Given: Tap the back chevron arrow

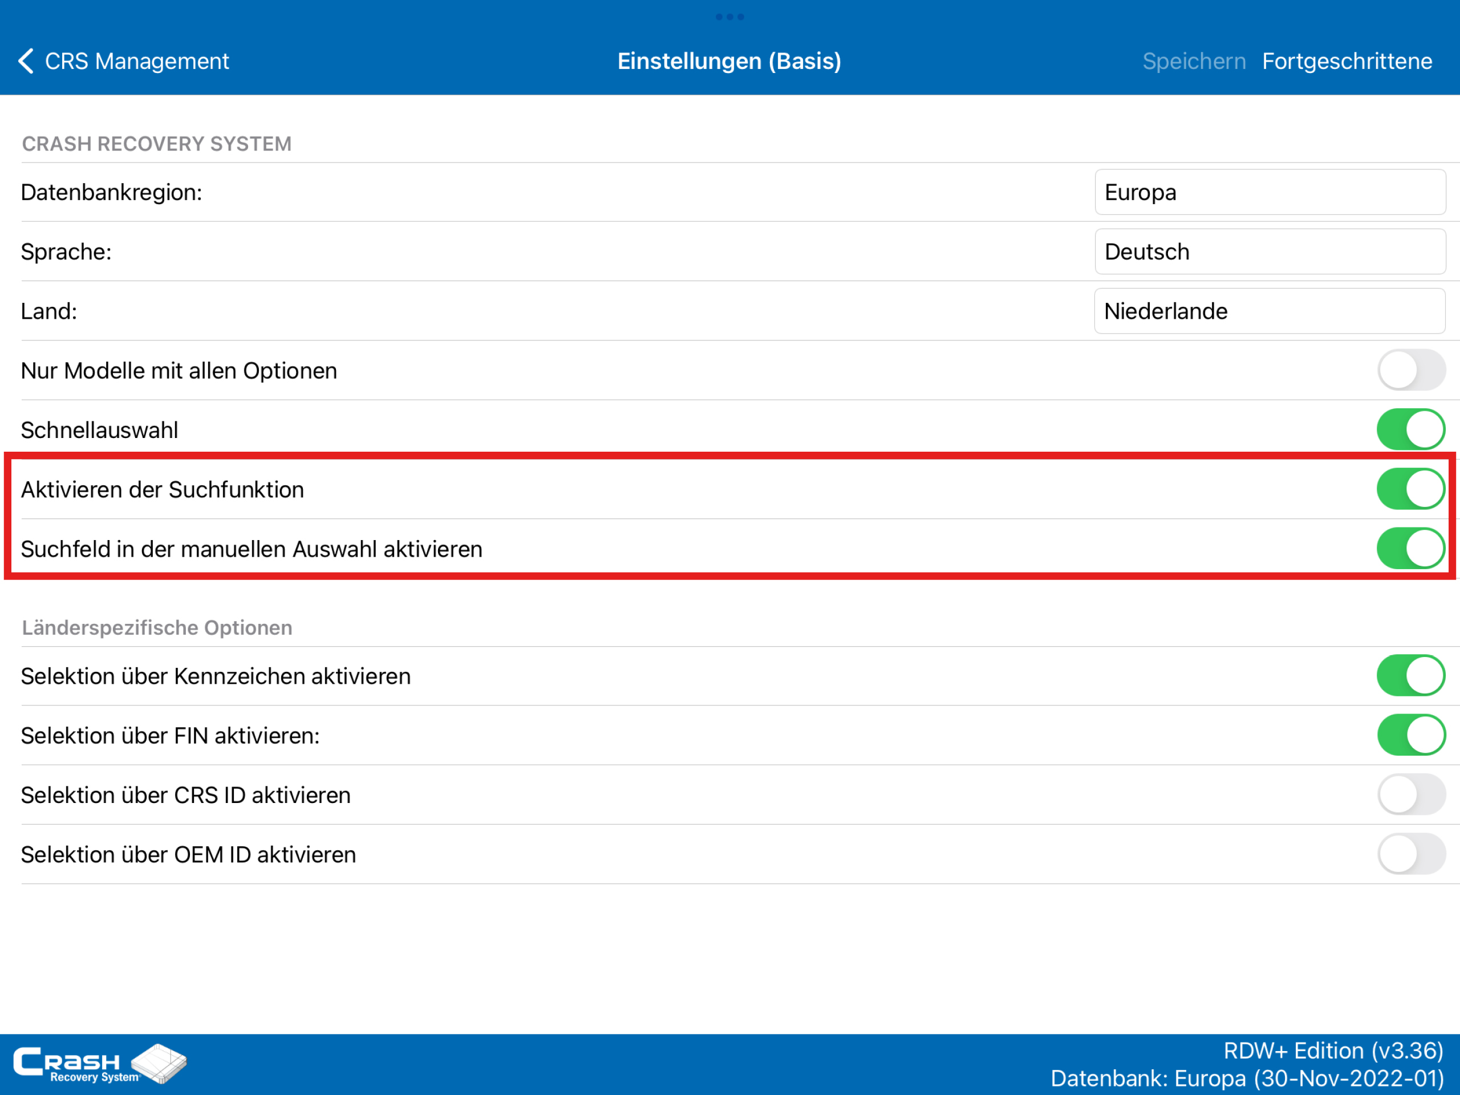Looking at the screenshot, I should click(26, 62).
